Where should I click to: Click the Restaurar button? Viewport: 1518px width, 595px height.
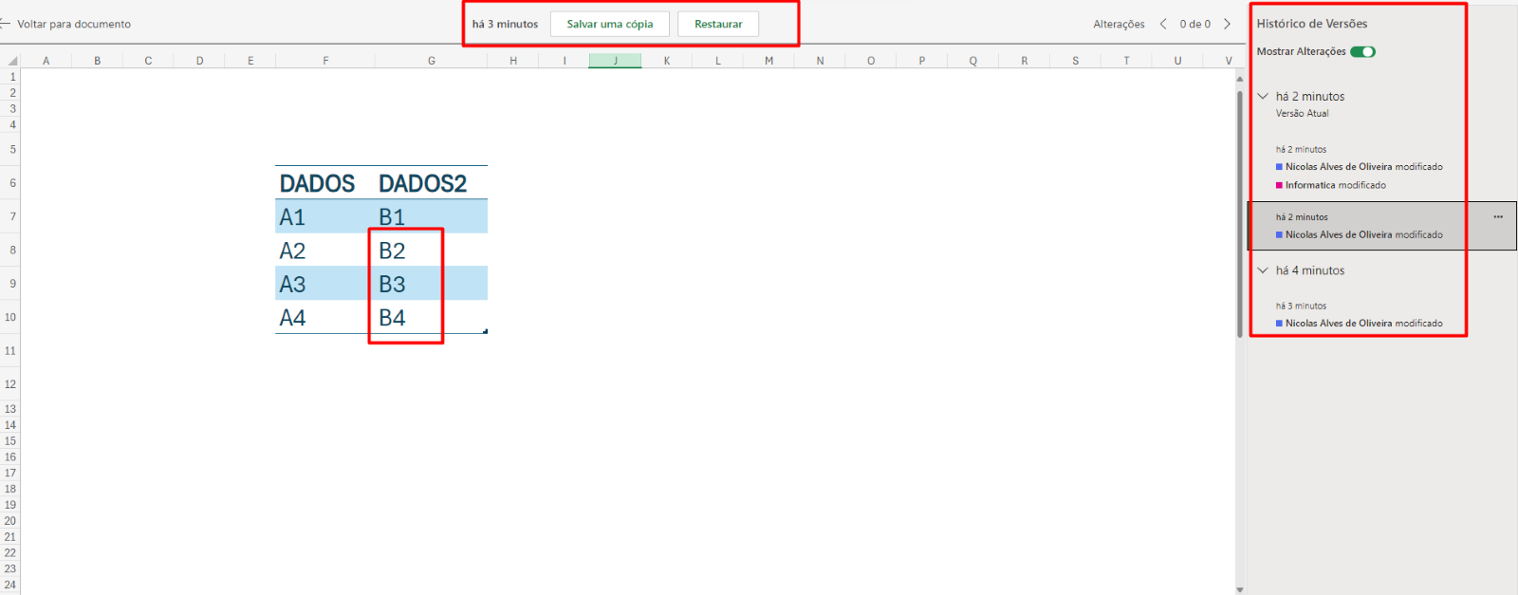coord(717,24)
